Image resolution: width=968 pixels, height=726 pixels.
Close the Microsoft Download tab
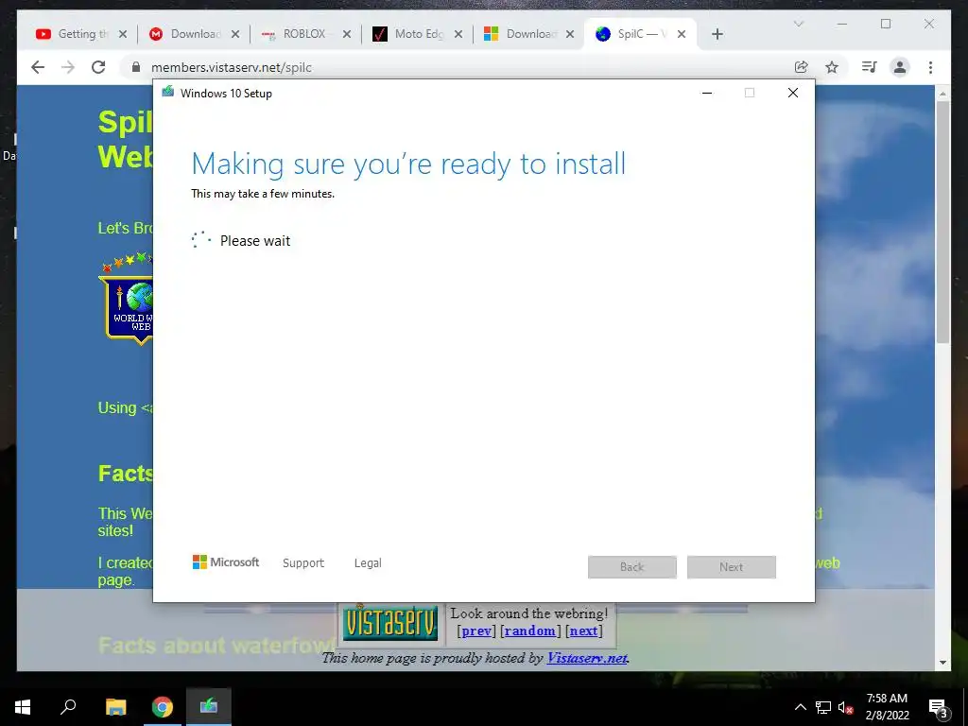click(570, 35)
